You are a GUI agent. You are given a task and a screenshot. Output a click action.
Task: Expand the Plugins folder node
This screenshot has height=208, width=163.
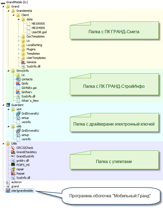pyautogui.click(x=18, y=49)
